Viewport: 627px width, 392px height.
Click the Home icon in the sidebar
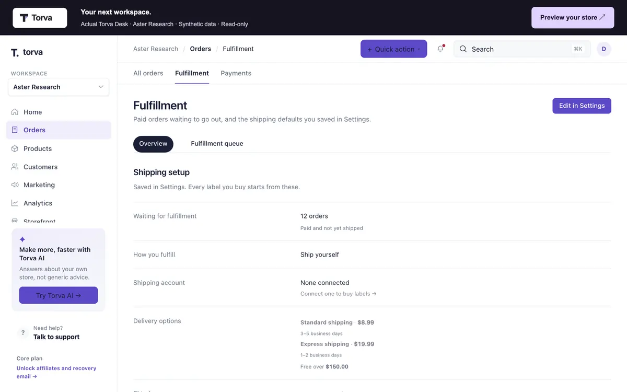(x=15, y=112)
